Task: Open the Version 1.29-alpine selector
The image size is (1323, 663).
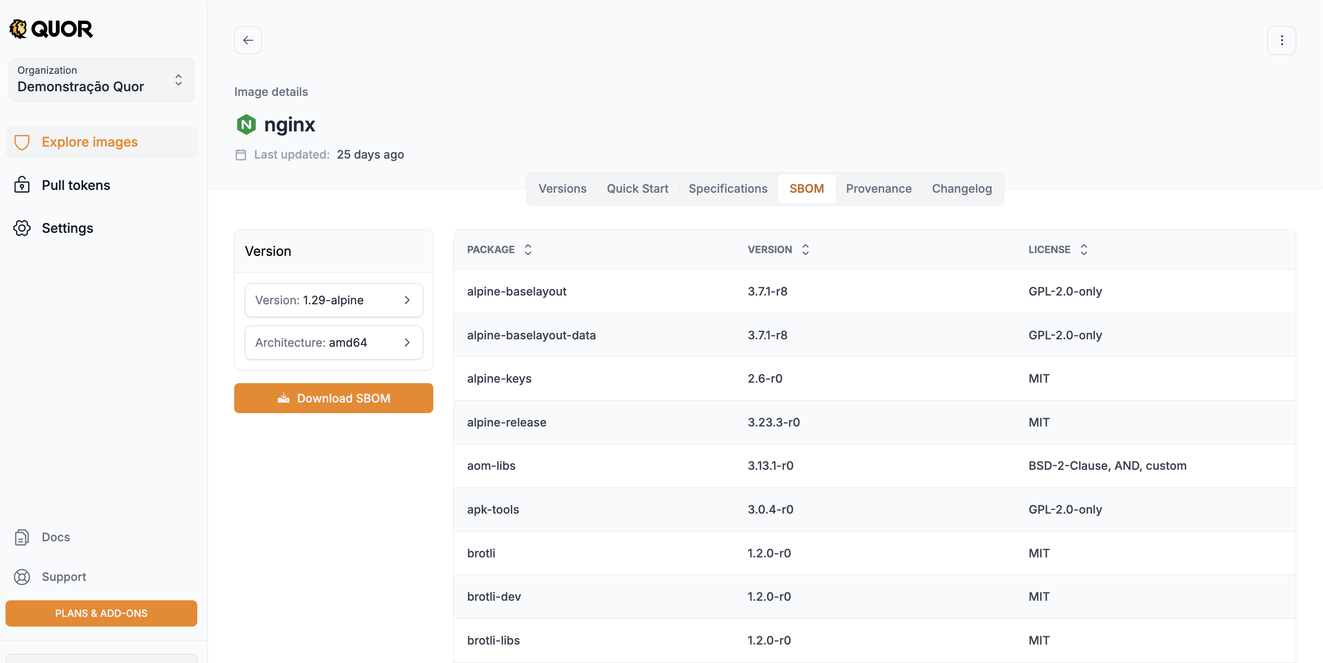Action: click(333, 300)
